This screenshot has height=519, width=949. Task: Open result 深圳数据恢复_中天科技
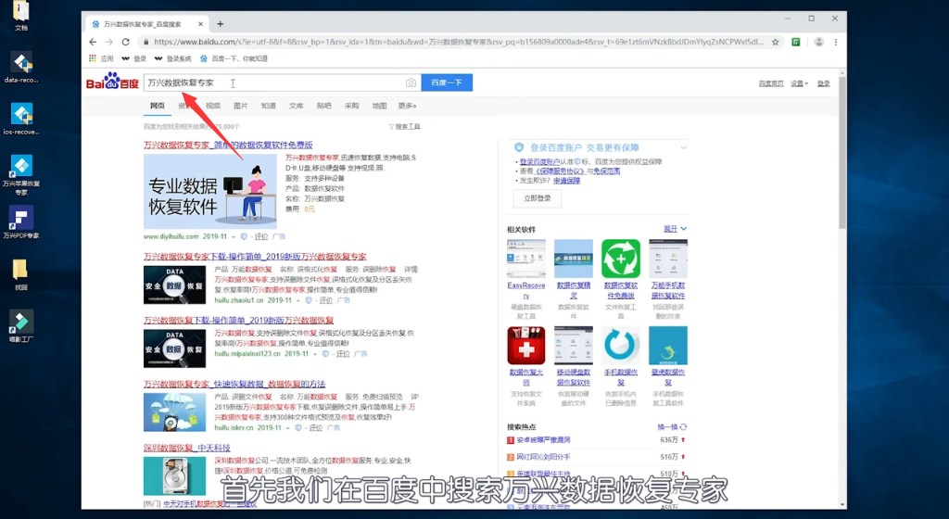(187, 448)
